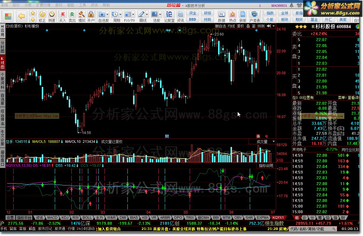Image resolution: width=363 pixels, height=236 pixels.
Task: Click the red 买入 buy icon
Action: (x=63, y=14)
